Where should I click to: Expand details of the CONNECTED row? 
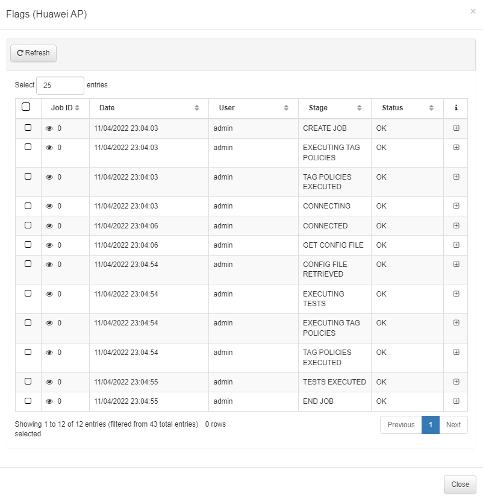tap(456, 225)
